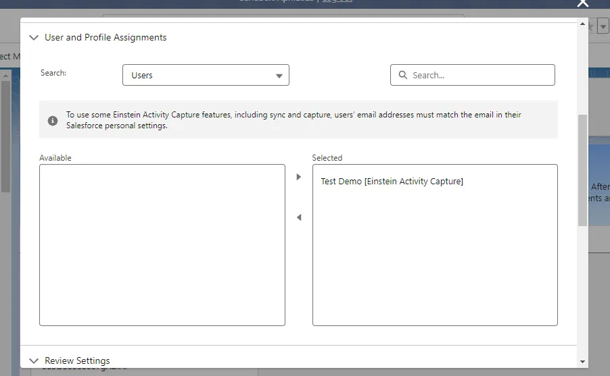Click the scrollbar up arrow in the dialog
Image resolution: width=610 pixels, height=376 pixels.
(x=582, y=24)
